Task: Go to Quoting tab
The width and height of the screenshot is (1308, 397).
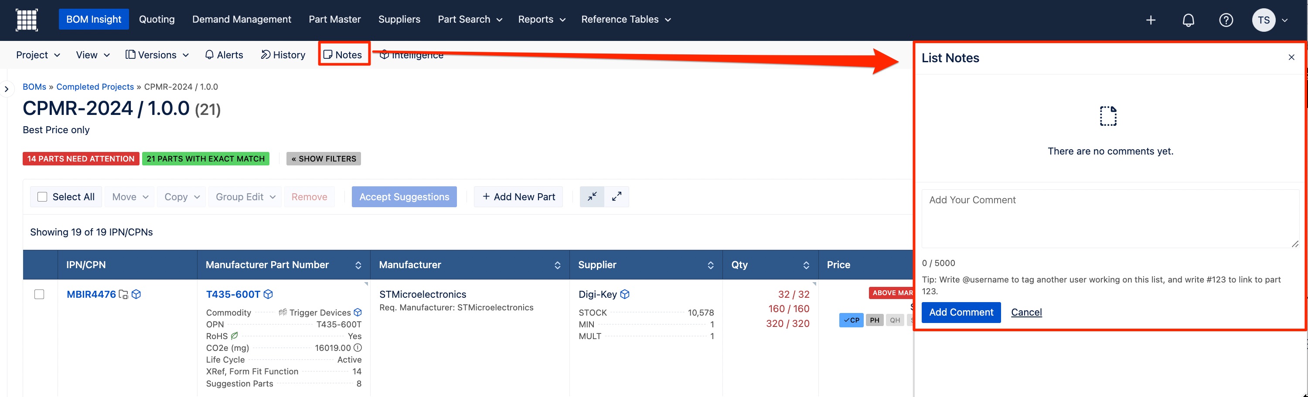Action: [x=157, y=19]
